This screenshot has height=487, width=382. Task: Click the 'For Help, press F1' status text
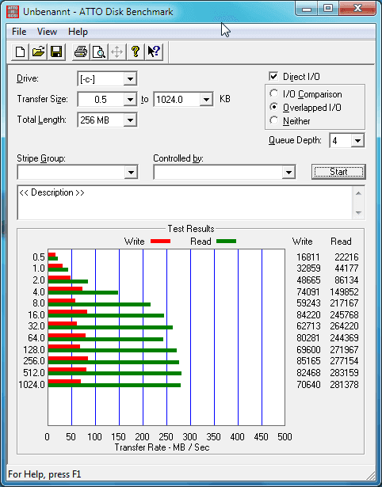click(x=44, y=474)
